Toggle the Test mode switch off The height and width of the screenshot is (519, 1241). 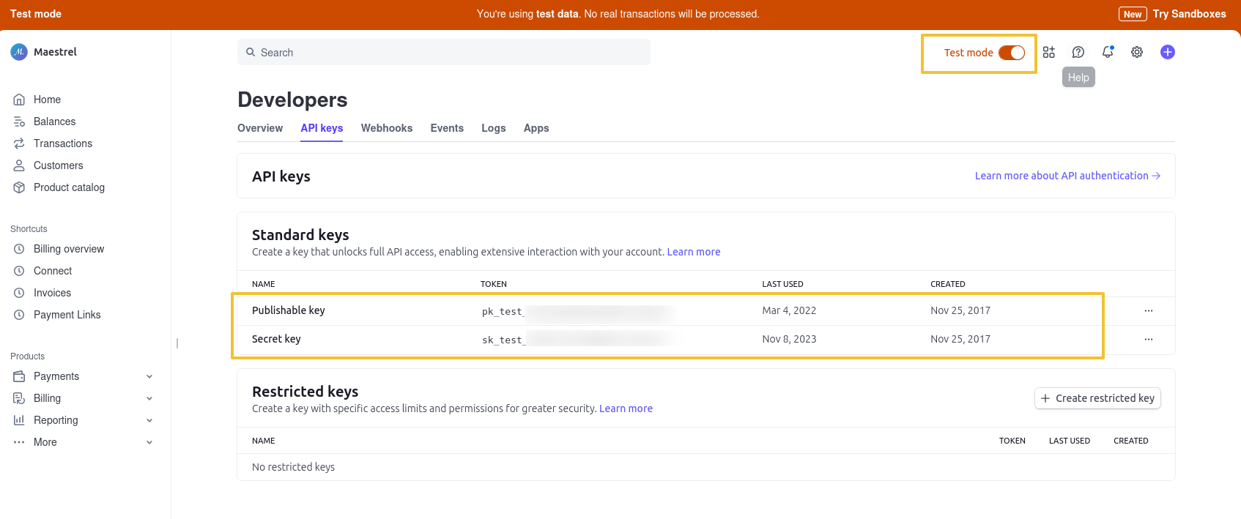click(x=1012, y=53)
